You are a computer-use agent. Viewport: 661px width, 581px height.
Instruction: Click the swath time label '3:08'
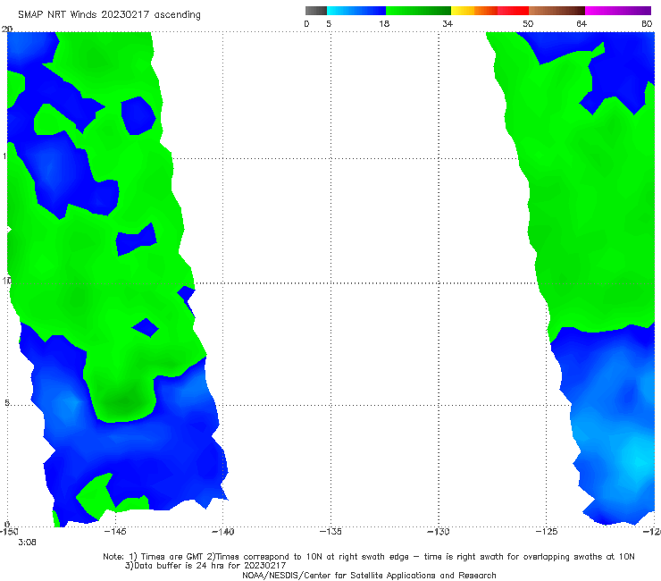[27, 543]
